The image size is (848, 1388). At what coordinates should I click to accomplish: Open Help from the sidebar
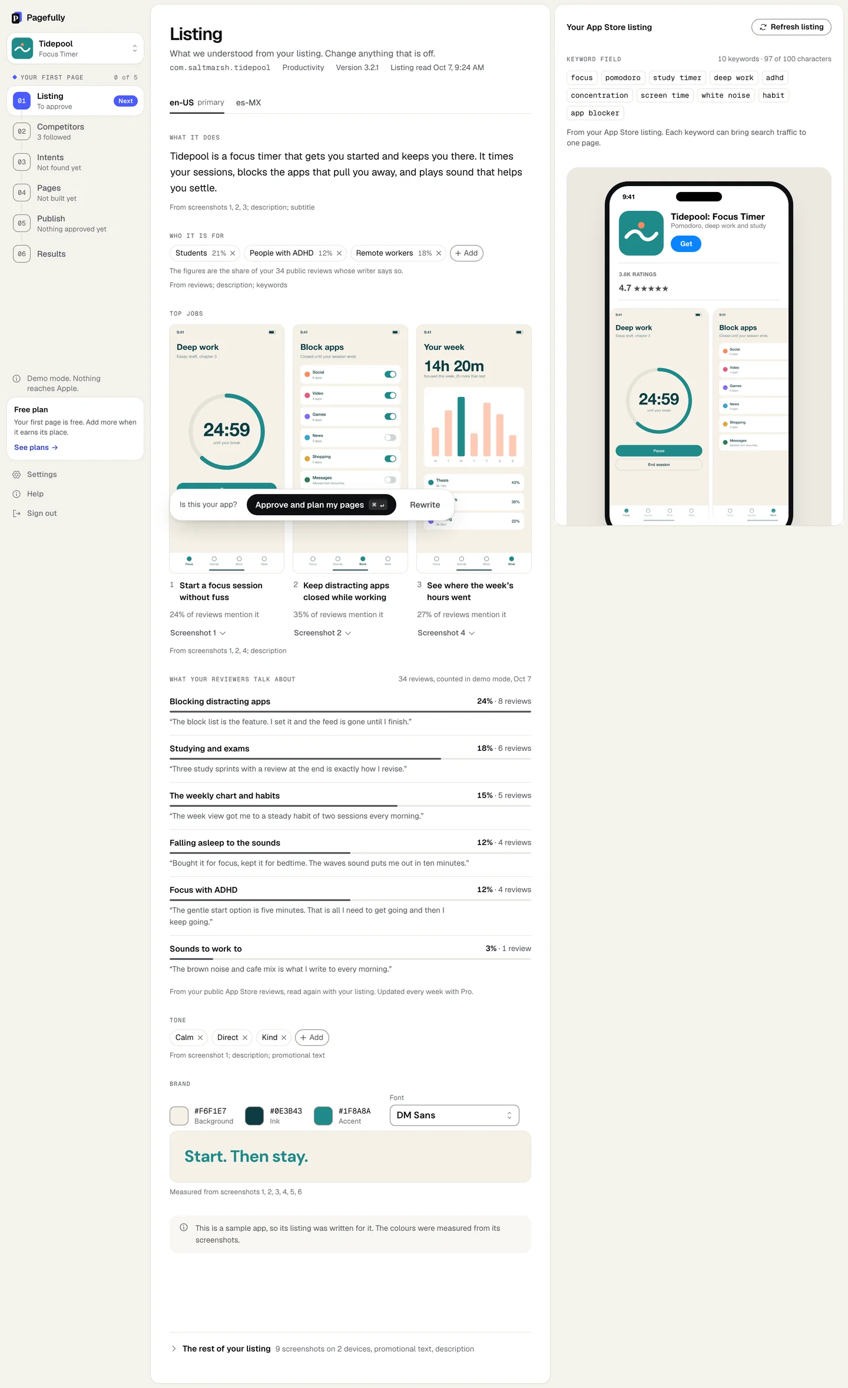point(35,494)
